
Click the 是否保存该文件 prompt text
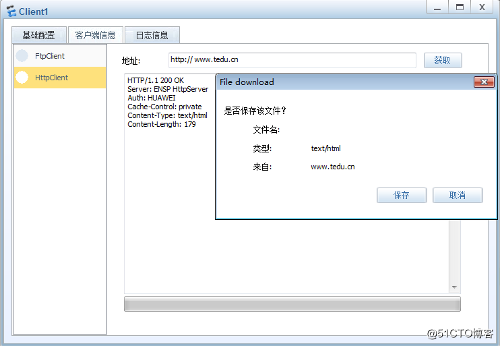(255, 111)
